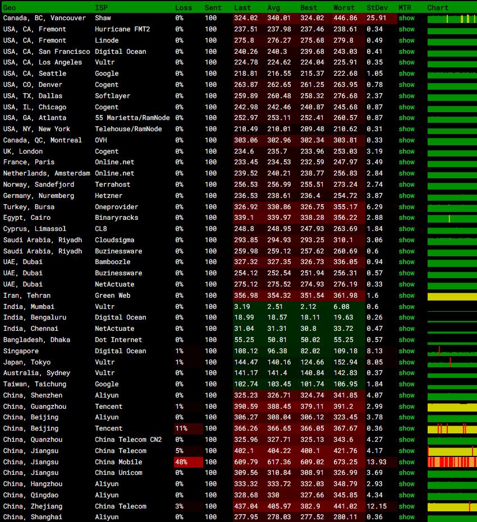Open red chart for Jiangsu China Mobile
477x522 pixels.
pyautogui.click(x=452, y=462)
